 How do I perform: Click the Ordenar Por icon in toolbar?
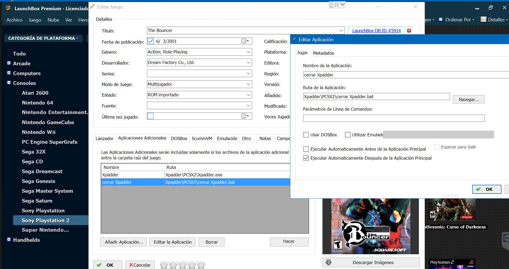point(441,19)
